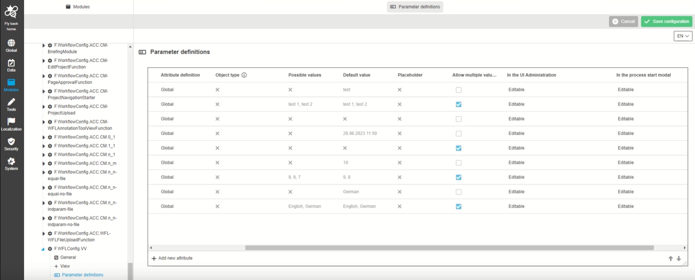Enable Allow multiple values in the first row
The height and width of the screenshot is (280, 695).
point(458,90)
